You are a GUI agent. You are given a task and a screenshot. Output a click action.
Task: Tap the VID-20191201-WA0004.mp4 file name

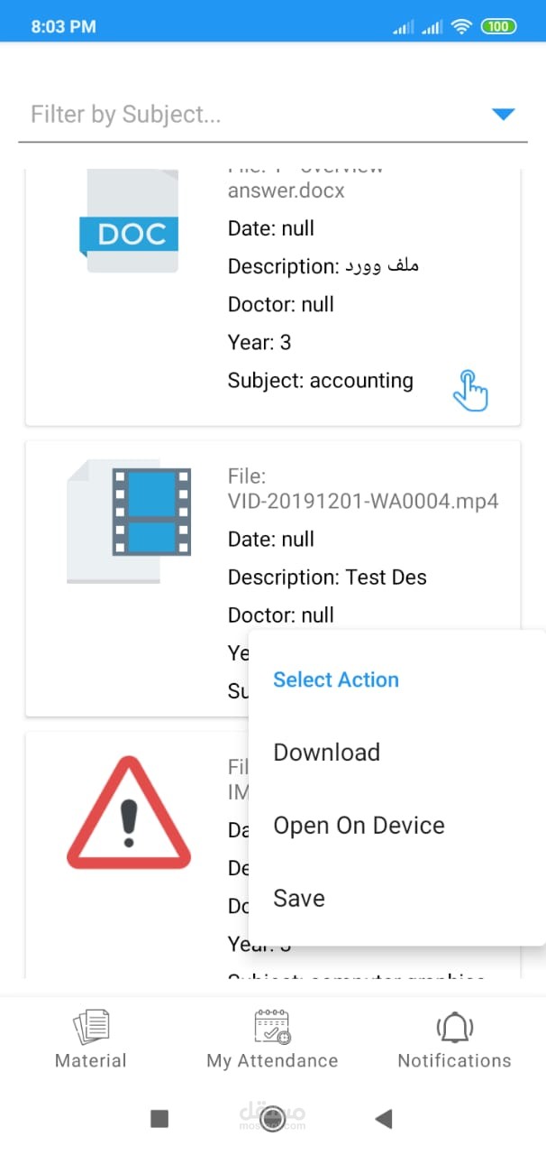point(363,501)
